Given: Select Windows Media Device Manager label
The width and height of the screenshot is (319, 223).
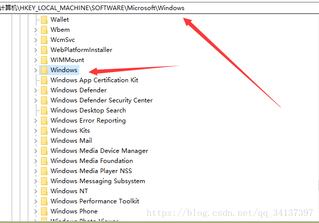Looking at the screenshot, I should click(x=99, y=151).
